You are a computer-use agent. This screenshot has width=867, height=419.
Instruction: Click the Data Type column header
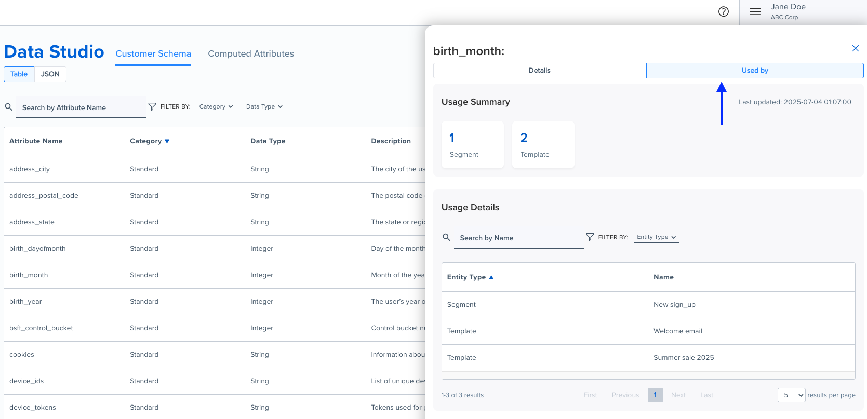click(268, 141)
